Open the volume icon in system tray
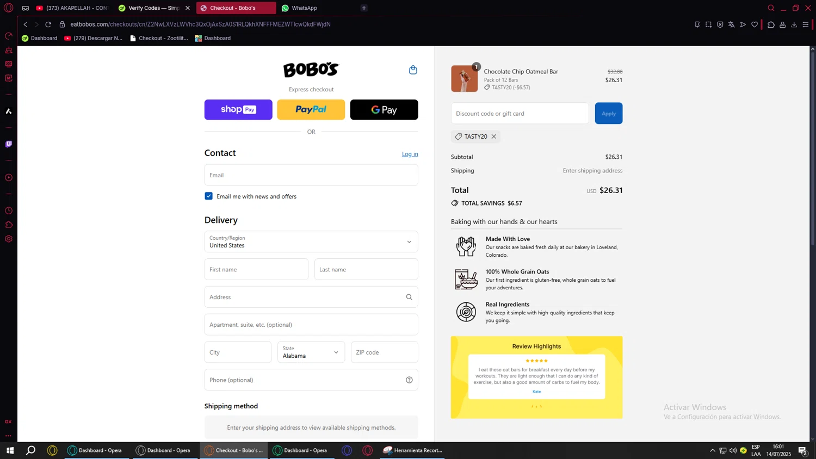This screenshot has width=816, height=459. [x=733, y=450]
